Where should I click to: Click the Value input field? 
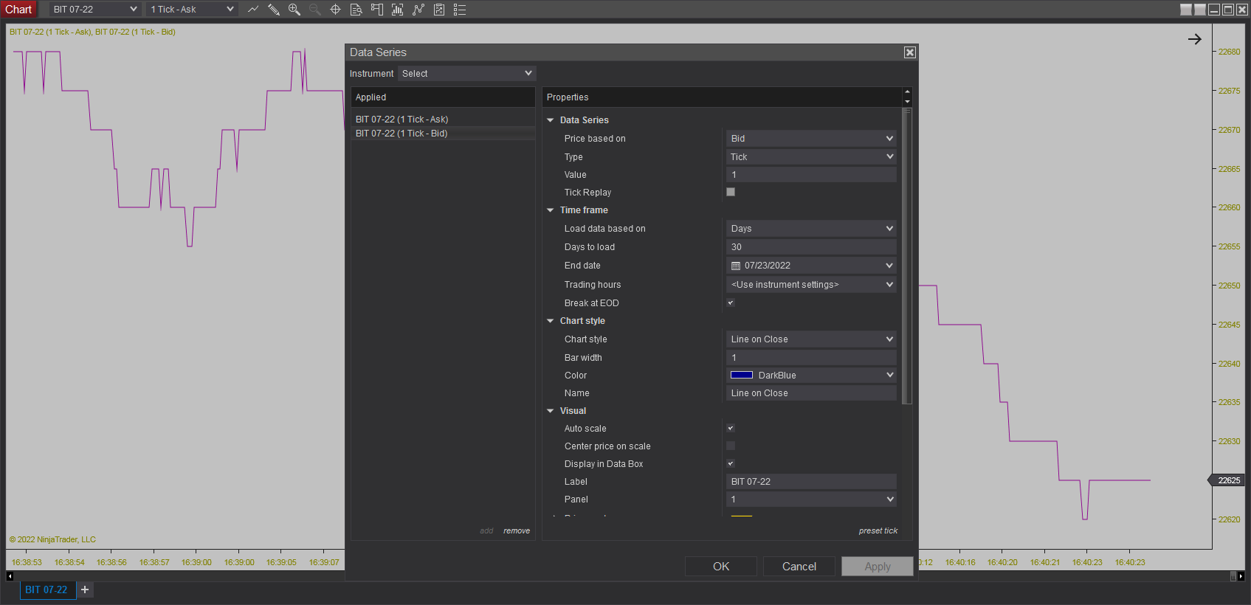(x=811, y=175)
